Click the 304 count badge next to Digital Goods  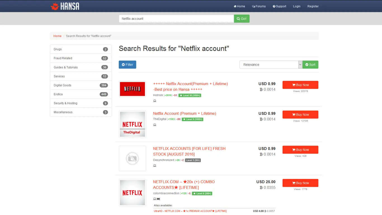pyautogui.click(x=104, y=85)
